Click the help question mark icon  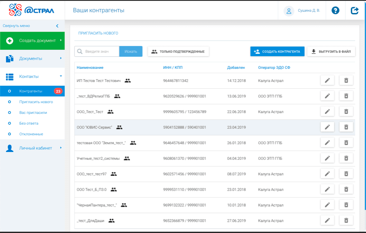point(335,10)
